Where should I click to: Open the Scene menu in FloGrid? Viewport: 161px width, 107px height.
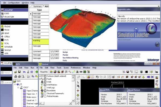[x=66, y=68]
